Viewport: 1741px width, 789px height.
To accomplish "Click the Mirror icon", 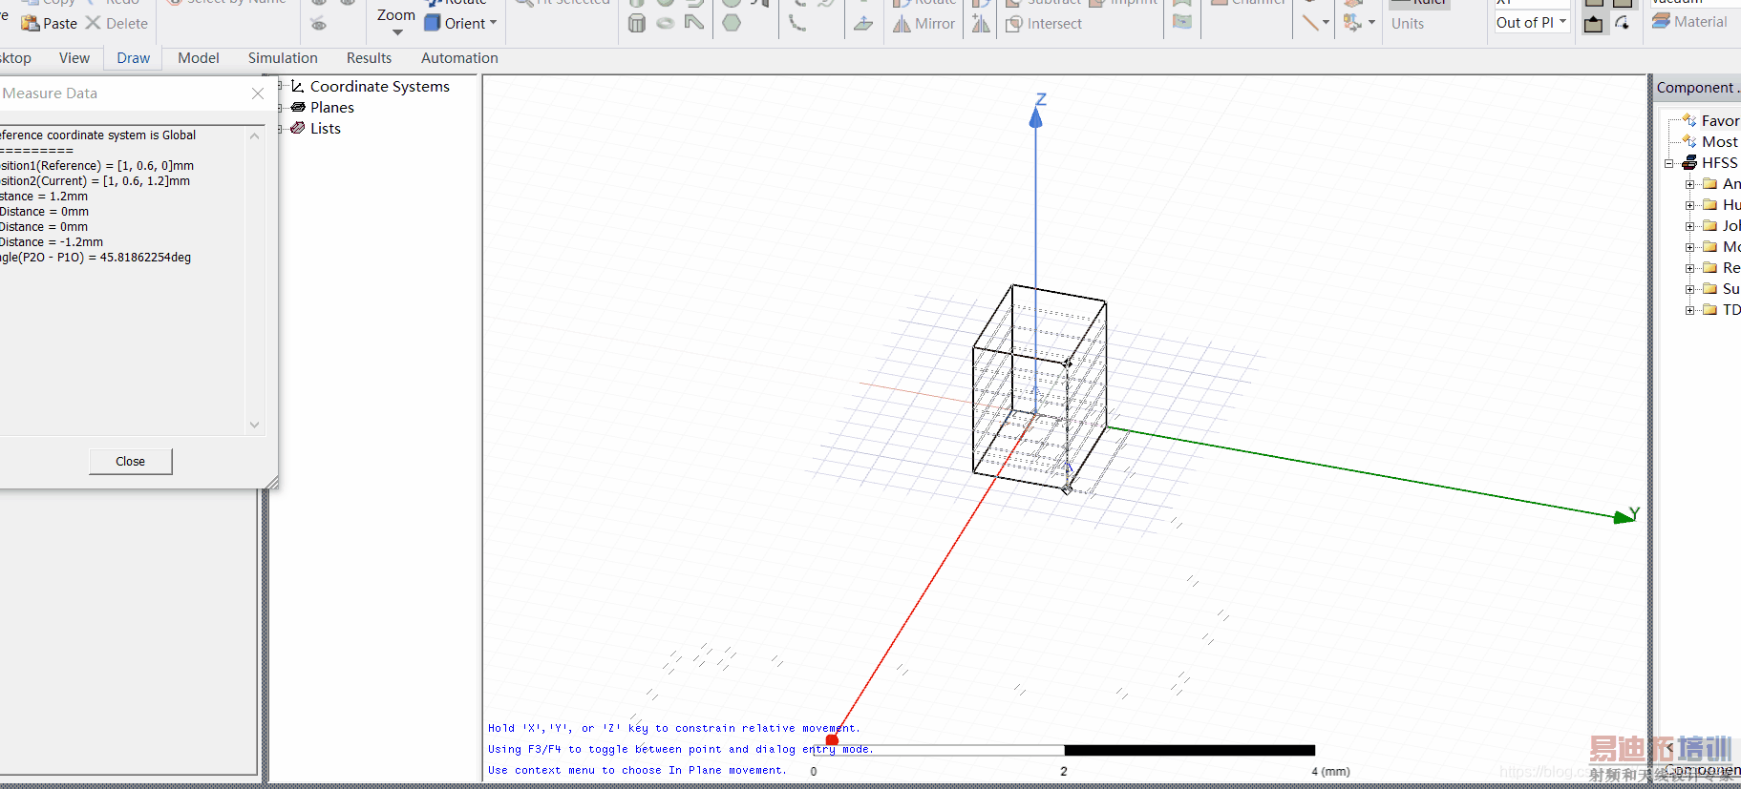I will point(902,24).
